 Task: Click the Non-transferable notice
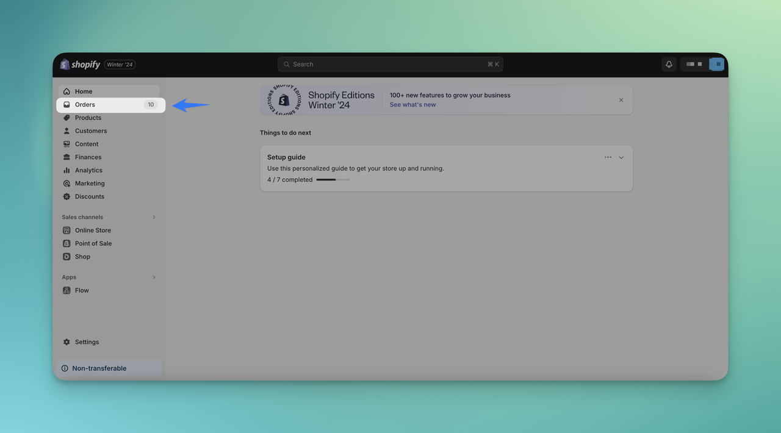[x=109, y=368]
